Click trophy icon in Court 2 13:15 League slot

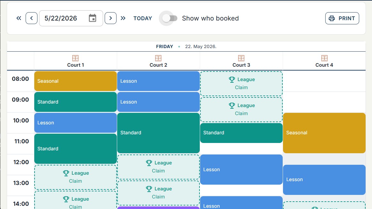click(x=149, y=189)
